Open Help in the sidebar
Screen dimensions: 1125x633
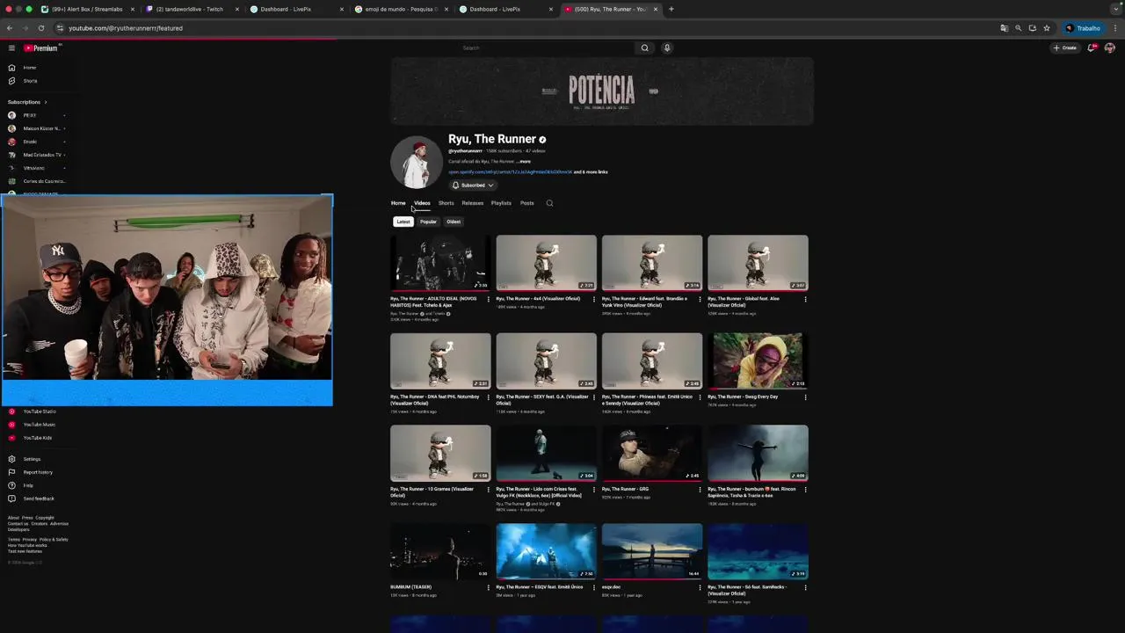click(x=28, y=485)
